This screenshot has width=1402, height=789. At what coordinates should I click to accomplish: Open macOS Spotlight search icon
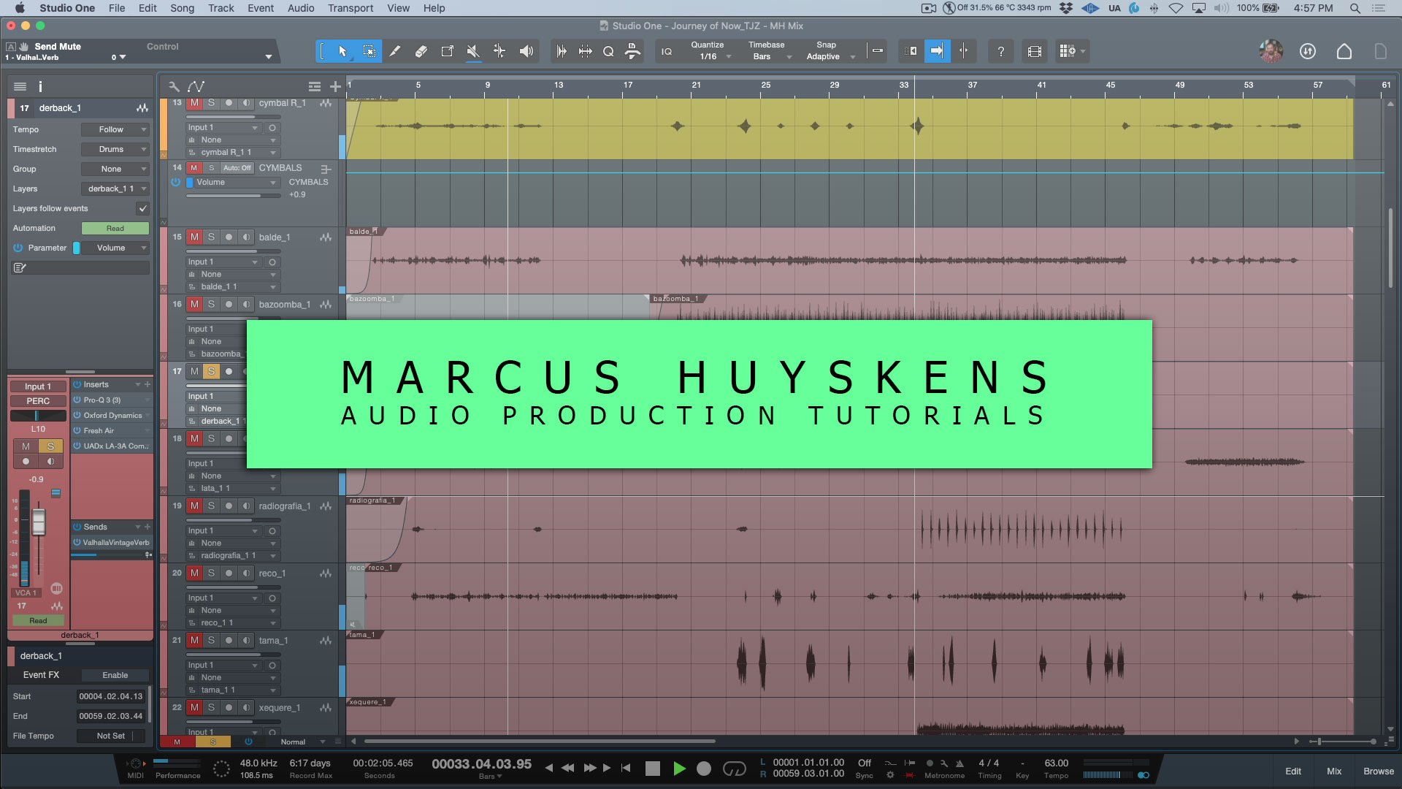[1355, 8]
